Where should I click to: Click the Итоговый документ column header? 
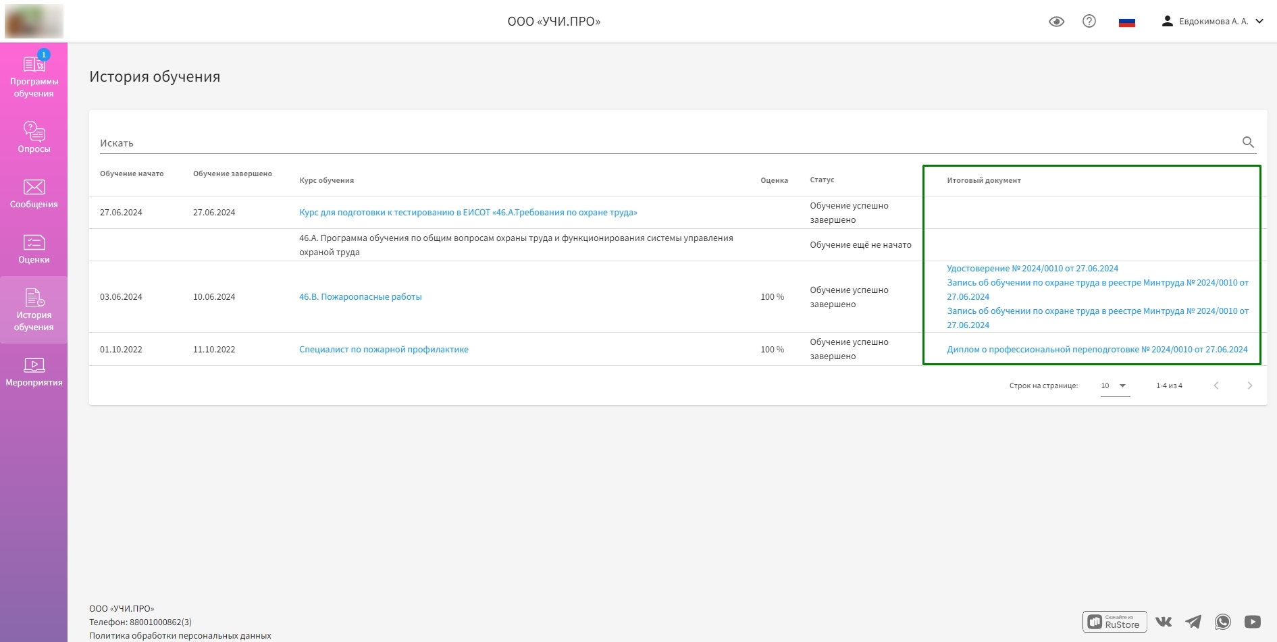pyautogui.click(x=983, y=180)
